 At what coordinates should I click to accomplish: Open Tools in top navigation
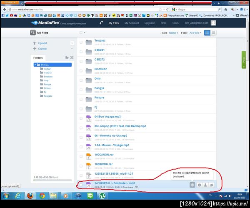[175, 23]
